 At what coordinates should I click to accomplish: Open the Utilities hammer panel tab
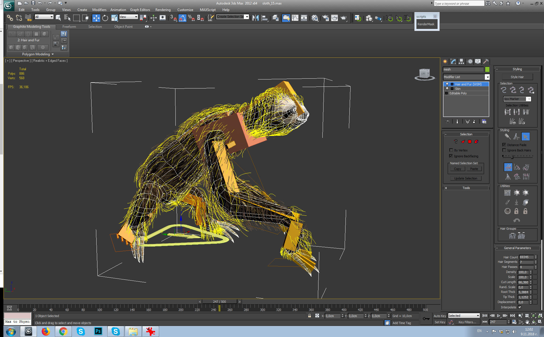pyautogui.click(x=486, y=62)
